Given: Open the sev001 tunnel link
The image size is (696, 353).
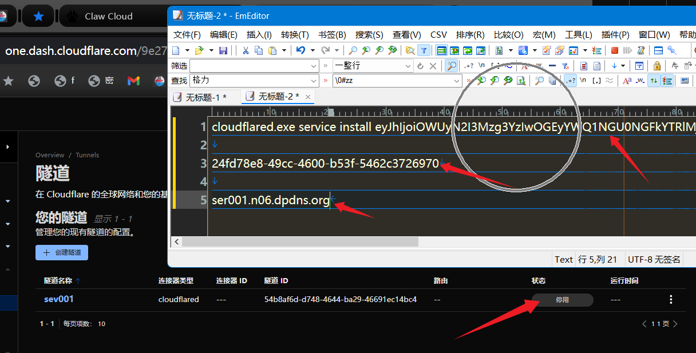Looking at the screenshot, I should [59, 299].
